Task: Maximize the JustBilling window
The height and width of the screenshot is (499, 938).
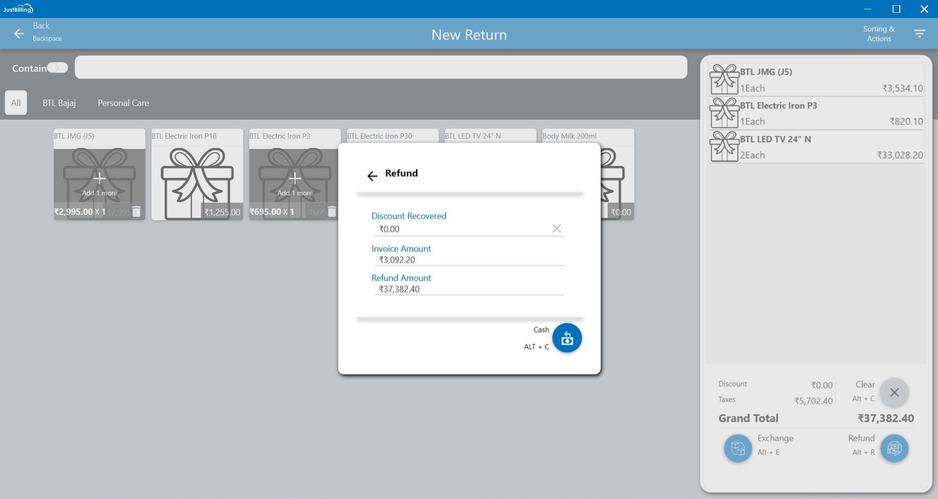Action: coord(896,9)
